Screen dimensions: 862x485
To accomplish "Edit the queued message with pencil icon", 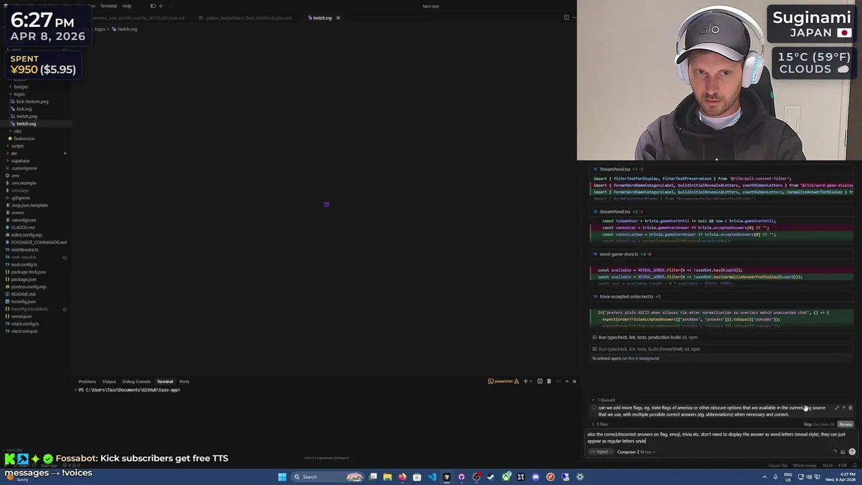I will pos(836,408).
